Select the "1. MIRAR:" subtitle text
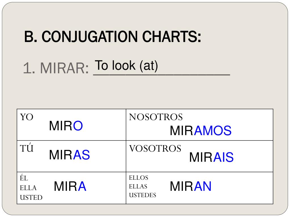The image size is (290, 218). 56,68
